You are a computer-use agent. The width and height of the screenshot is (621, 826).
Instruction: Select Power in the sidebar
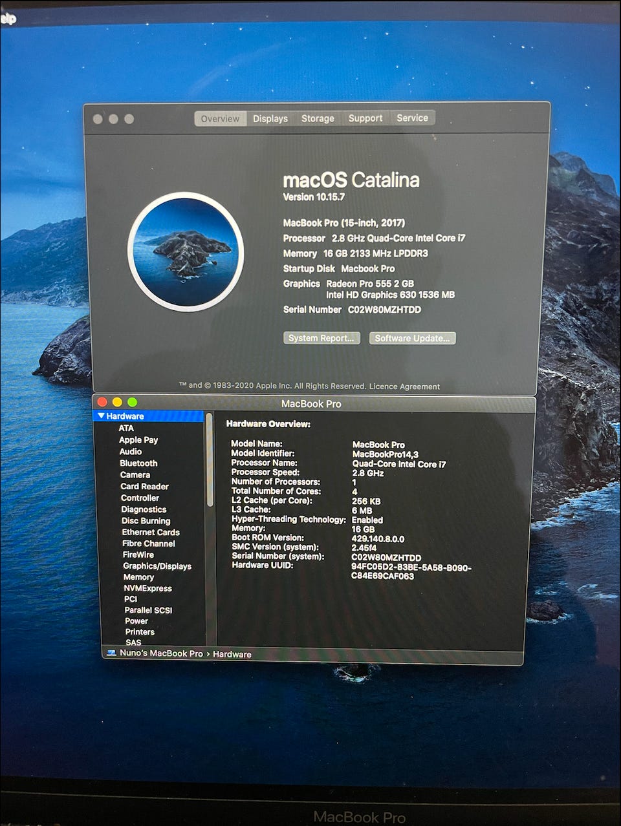136,621
